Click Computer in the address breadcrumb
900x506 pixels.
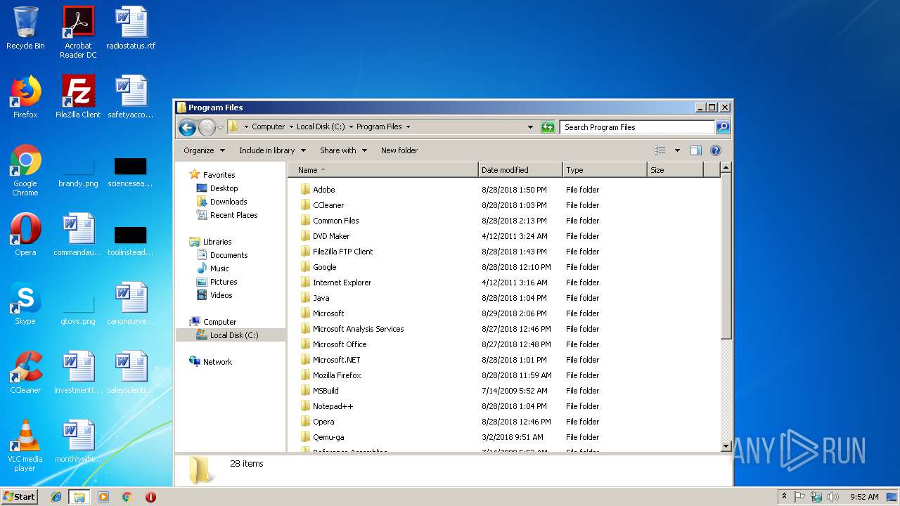269,127
